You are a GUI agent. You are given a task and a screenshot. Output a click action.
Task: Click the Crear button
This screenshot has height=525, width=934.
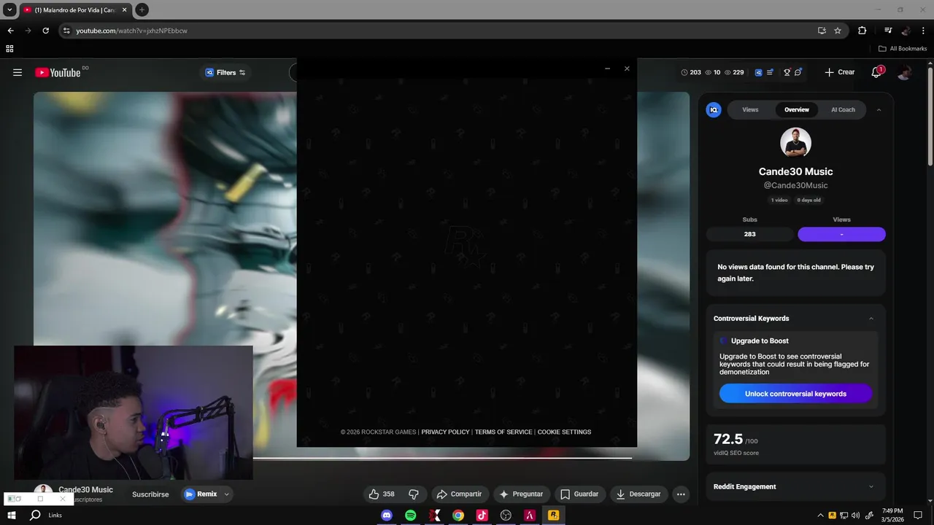point(840,72)
